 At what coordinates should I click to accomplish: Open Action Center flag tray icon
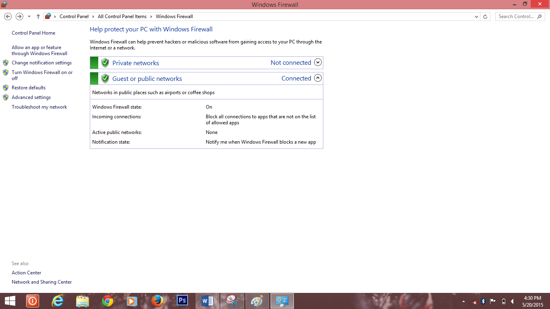pyautogui.click(x=493, y=301)
